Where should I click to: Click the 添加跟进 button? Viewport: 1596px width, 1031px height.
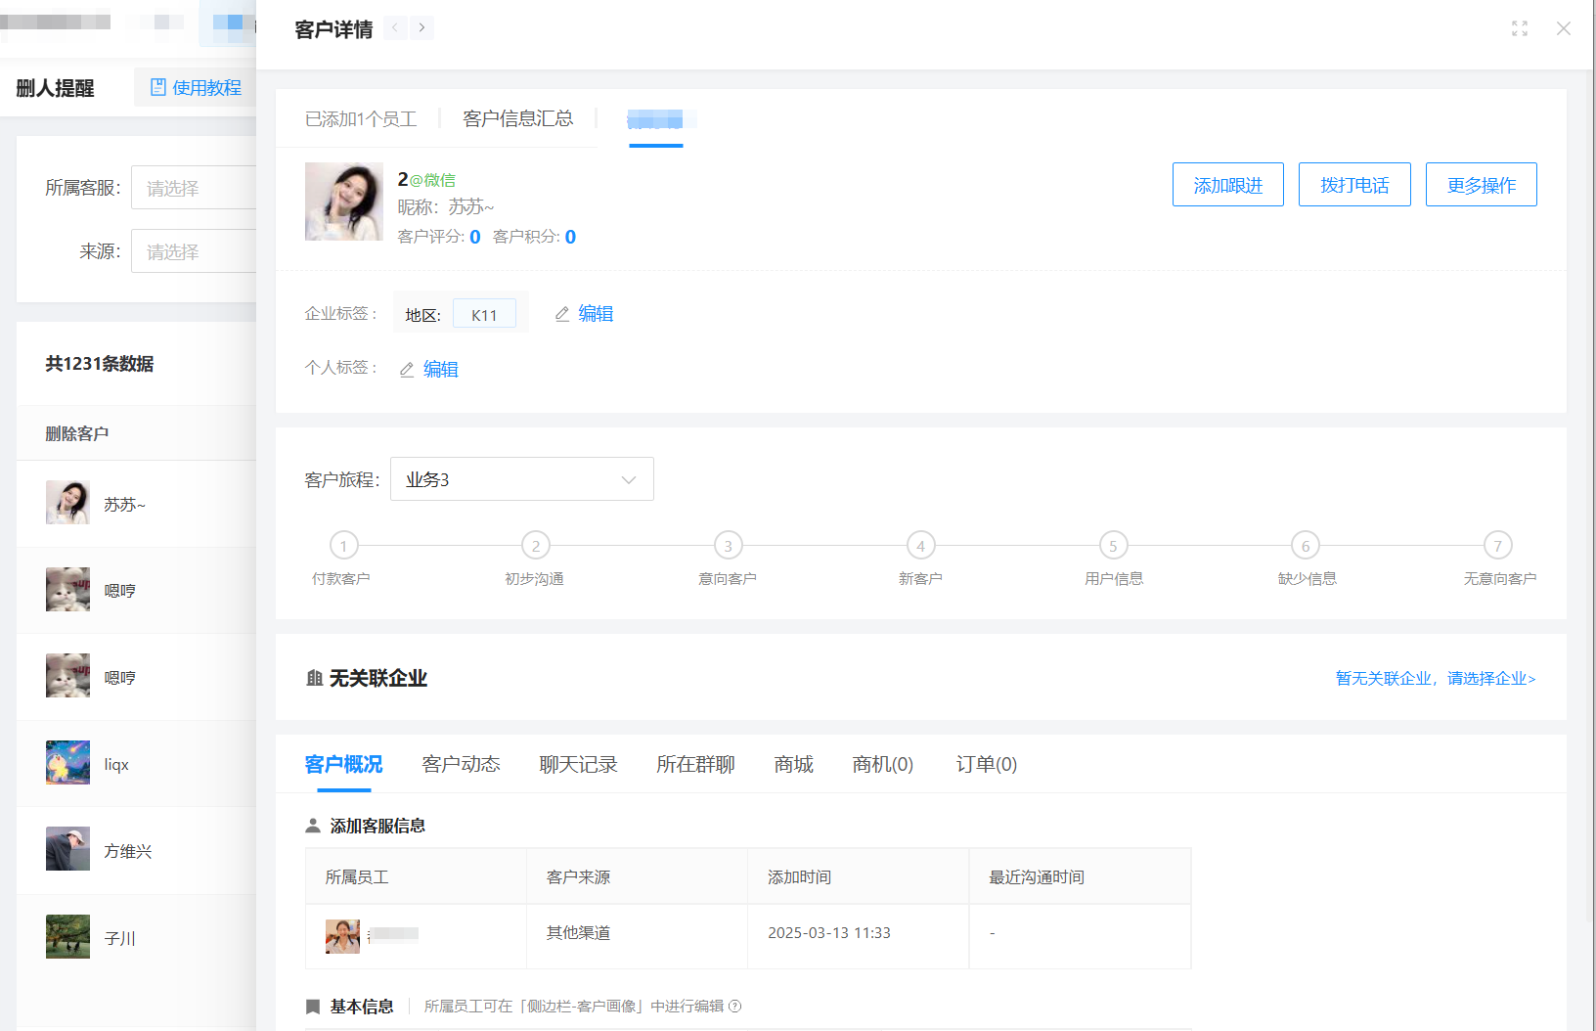coord(1228,185)
